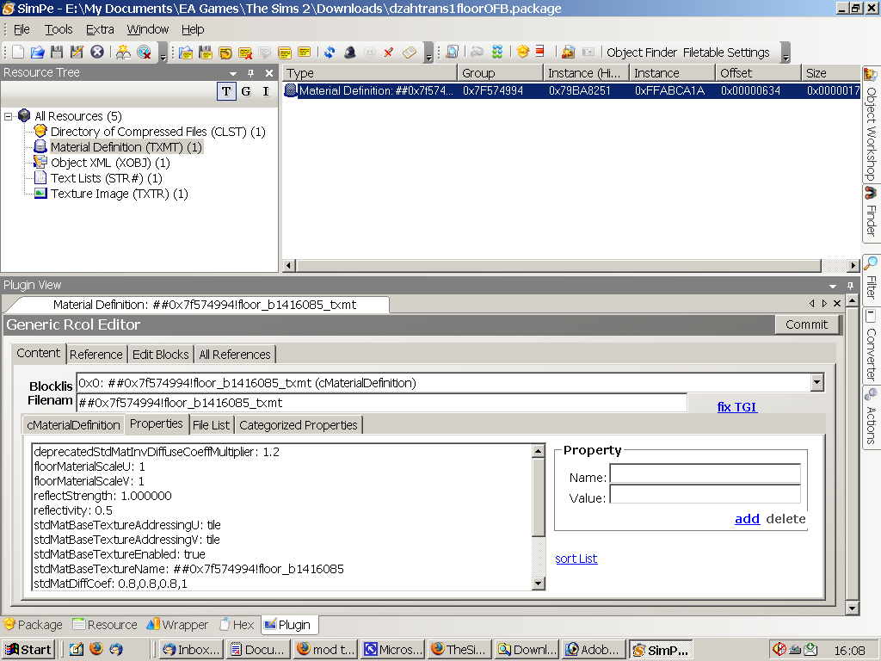Switch to the Categorized Properties tab

299,425
